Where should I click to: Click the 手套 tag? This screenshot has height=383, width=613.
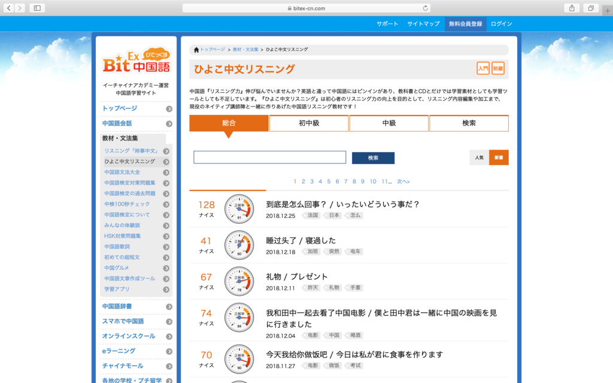click(354, 288)
